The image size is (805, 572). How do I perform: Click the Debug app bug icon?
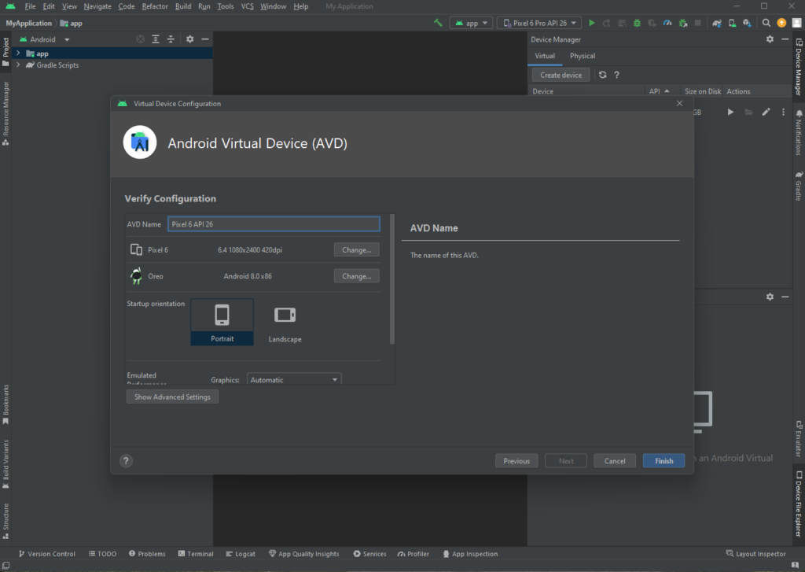pos(637,23)
